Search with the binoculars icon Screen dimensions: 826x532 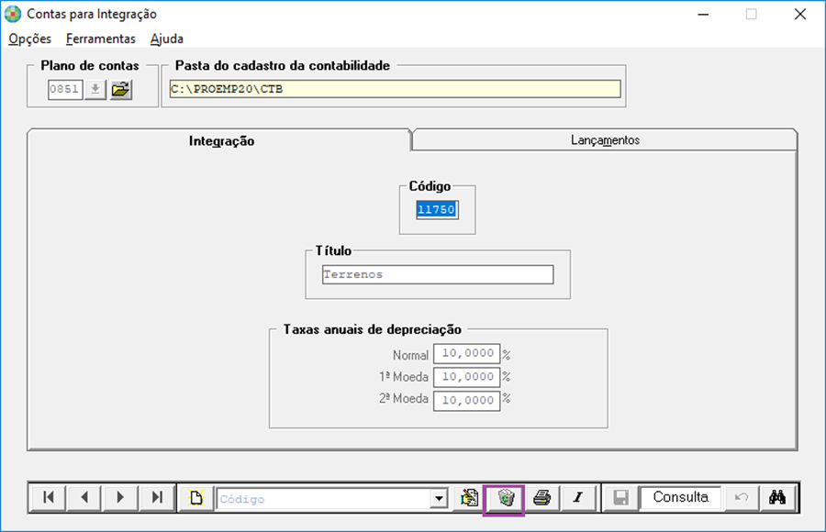pos(777,497)
